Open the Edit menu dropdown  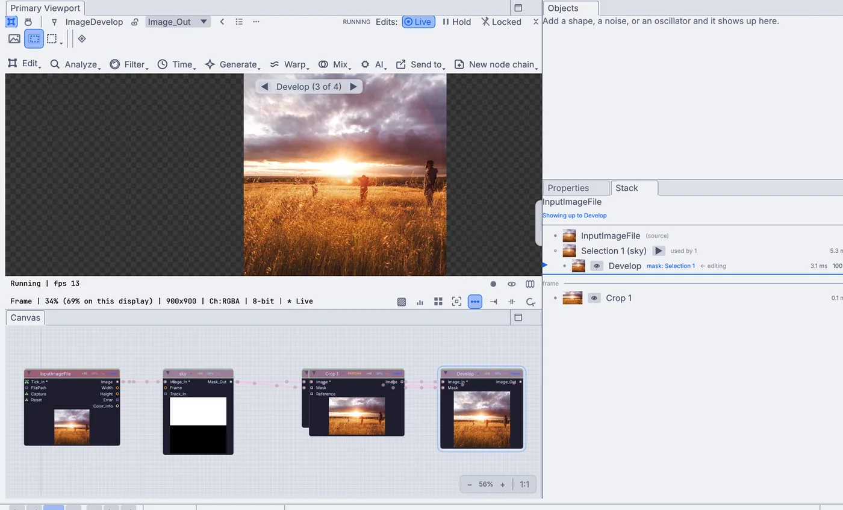[24, 64]
